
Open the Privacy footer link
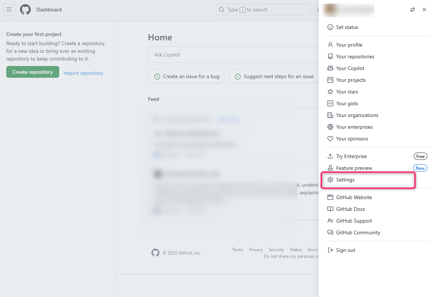pyautogui.click(x=256, y=250)
